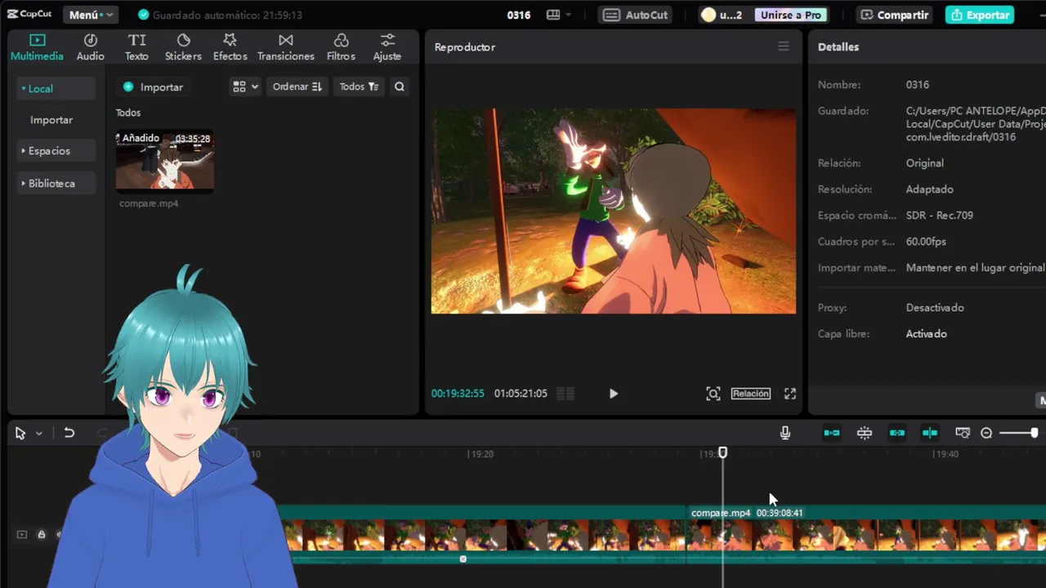This screenshot has height=588, width=1046.
Task: Click the timeline playhead handle
Action: [x=722, y=452]
